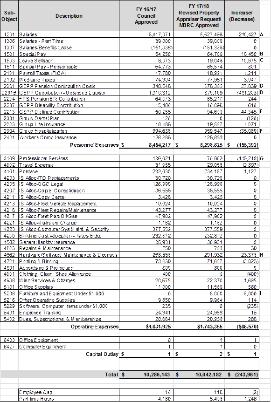This screenshot has width=271, height=402.
Task: Select the FY 17/18 Revised Property Appraiser header
Action: coord(199,16)
